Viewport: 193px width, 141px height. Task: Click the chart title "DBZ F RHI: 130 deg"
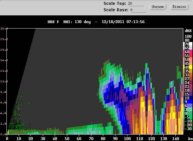(x=69, y=22)
